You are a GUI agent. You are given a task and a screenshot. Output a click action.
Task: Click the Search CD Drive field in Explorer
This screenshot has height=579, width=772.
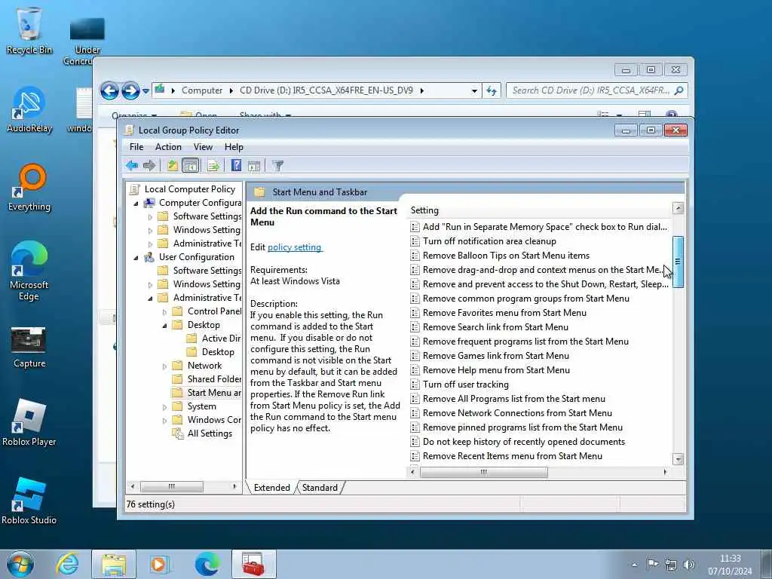pos(596,90)
